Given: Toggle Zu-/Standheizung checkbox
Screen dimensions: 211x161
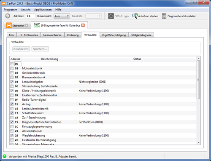Looking at the screenshot, I should click(12, 118).
